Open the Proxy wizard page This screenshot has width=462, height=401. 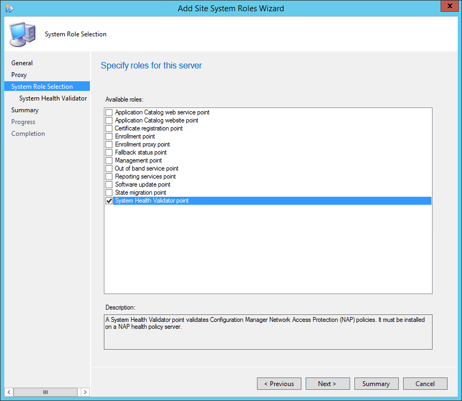pos(19,75)
